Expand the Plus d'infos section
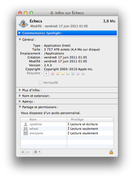This screenshot has width=134, height=179. tap(20, 90)
